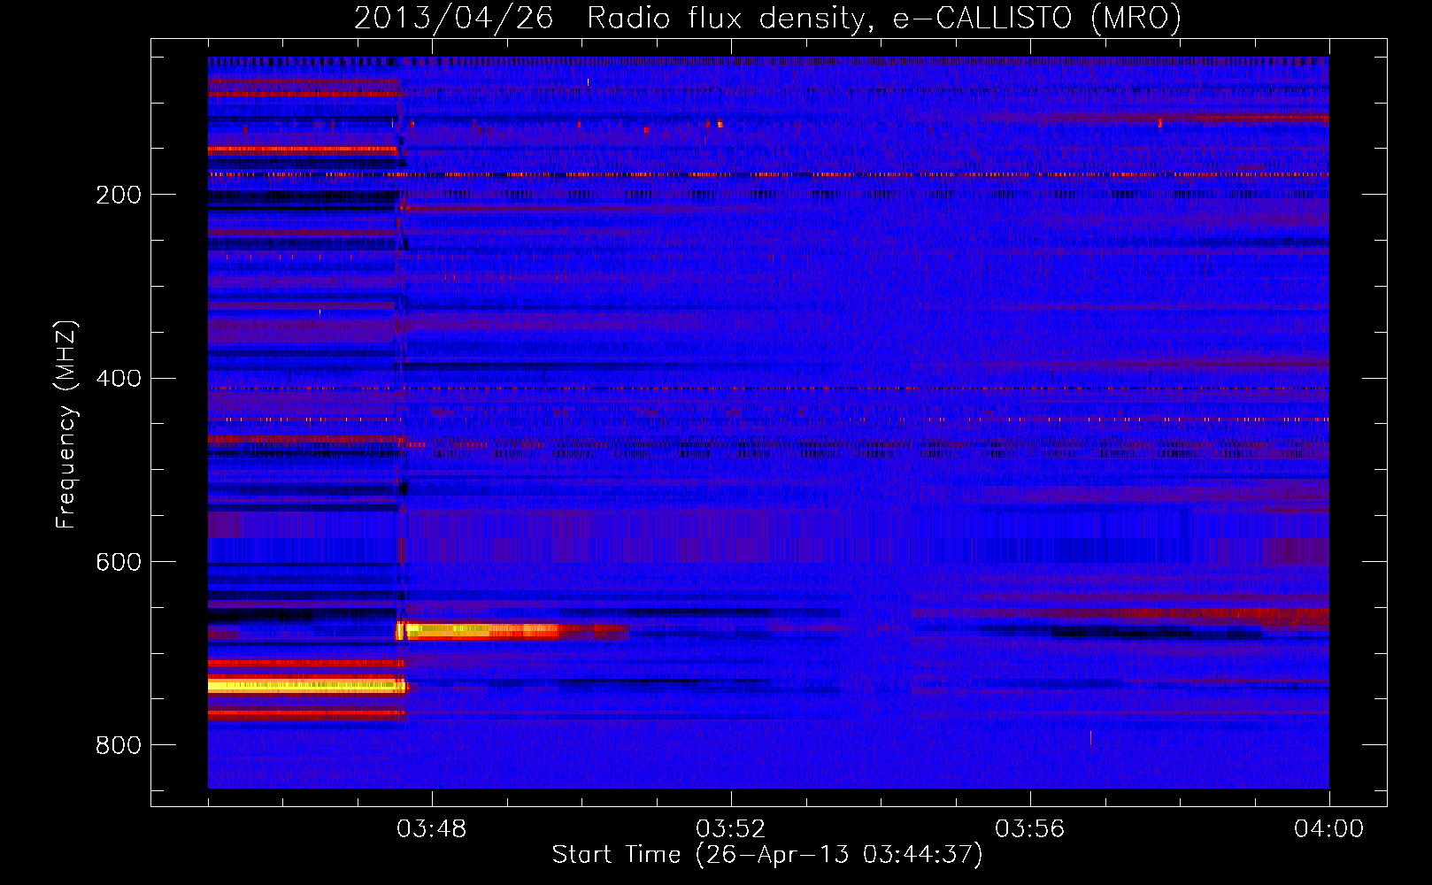
Task: Click the 'Start Time (26-Apr-13 03:44:37)' label
Action: pos(767,855)
